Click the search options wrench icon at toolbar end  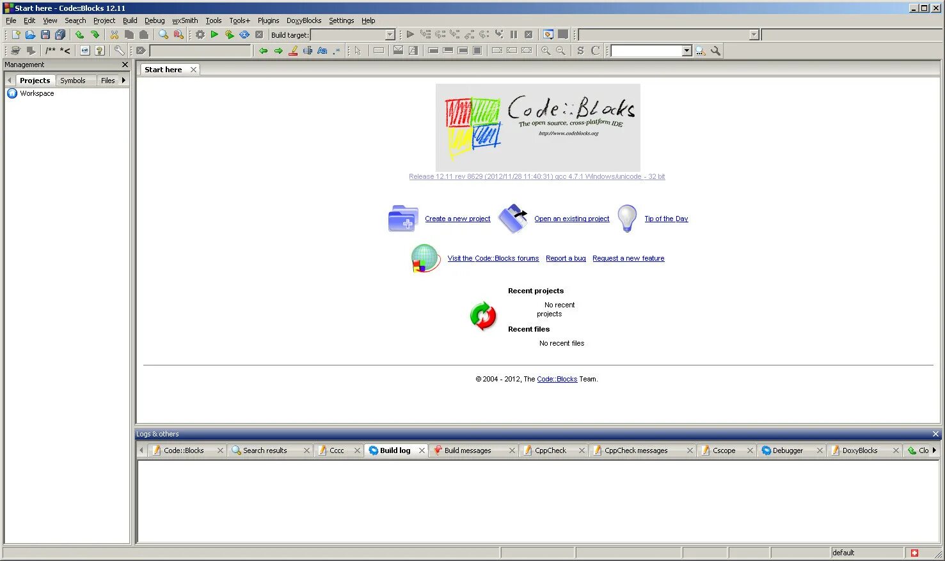[715, 50]
